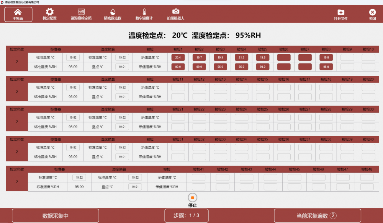This screenshot has height=223, width=383.
Task: Click 被检4 temperature field showing 21.3
Action: 241,57
